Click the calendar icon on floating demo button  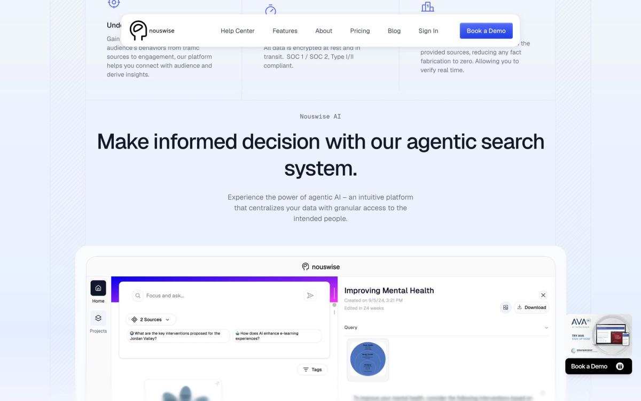(620, 366)
